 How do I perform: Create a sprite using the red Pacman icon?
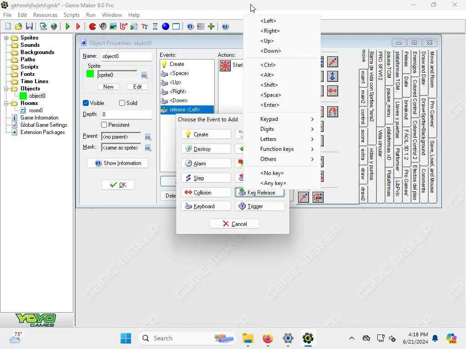[x=92, y=26]
